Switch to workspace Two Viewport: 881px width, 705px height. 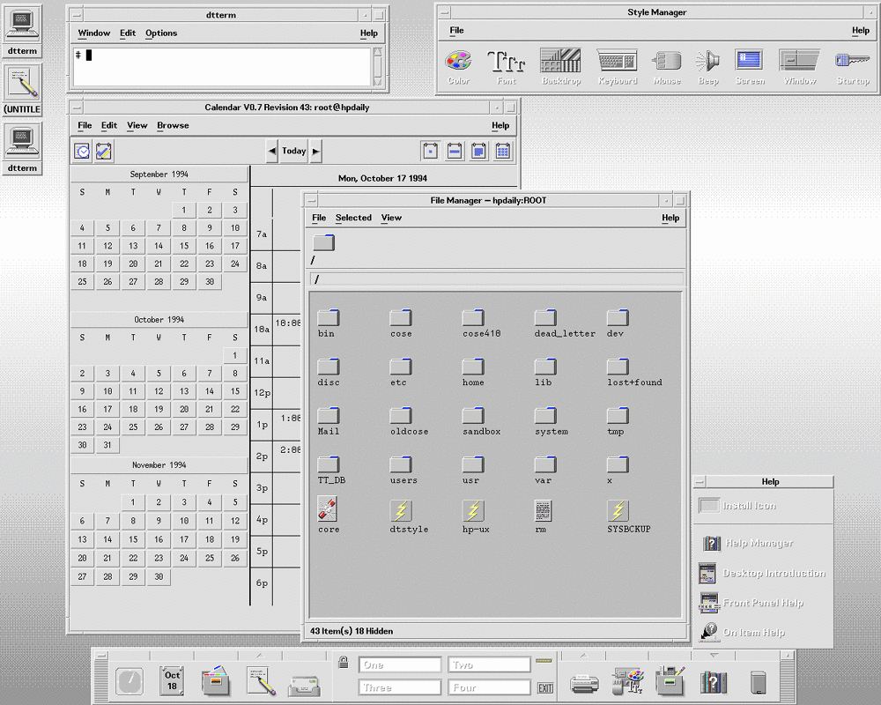pyautogui.click(x=489, y=665)
